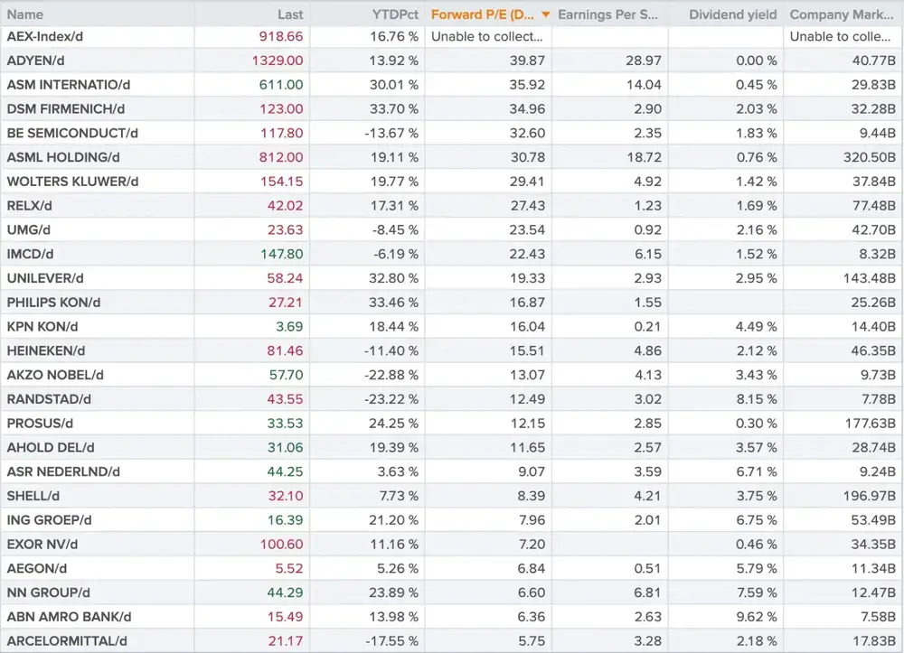This screenshot has height=653, width=904.
Task: Select AEGON/d row name
Action: [37, 568]
